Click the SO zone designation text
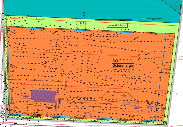The height and width of the screenshot is (127, 183). tap(115, 60)
